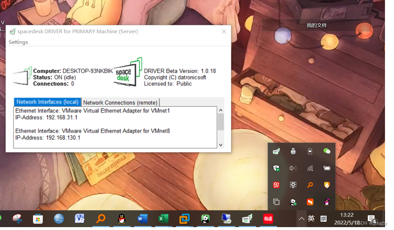Select the Network Interfaces (local) tab

[x=48, y=102]
